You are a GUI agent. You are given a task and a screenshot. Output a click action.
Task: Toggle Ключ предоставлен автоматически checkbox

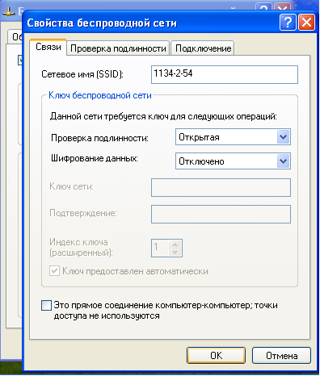click(x=54, y=271)
